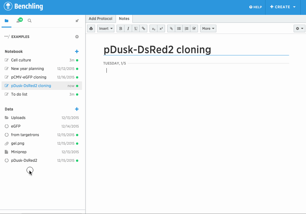Viewport: 306px width, 214px height.
Task: Switch to the Add Protocol tab
Action: pyautogui.click(x=100, y=19)
